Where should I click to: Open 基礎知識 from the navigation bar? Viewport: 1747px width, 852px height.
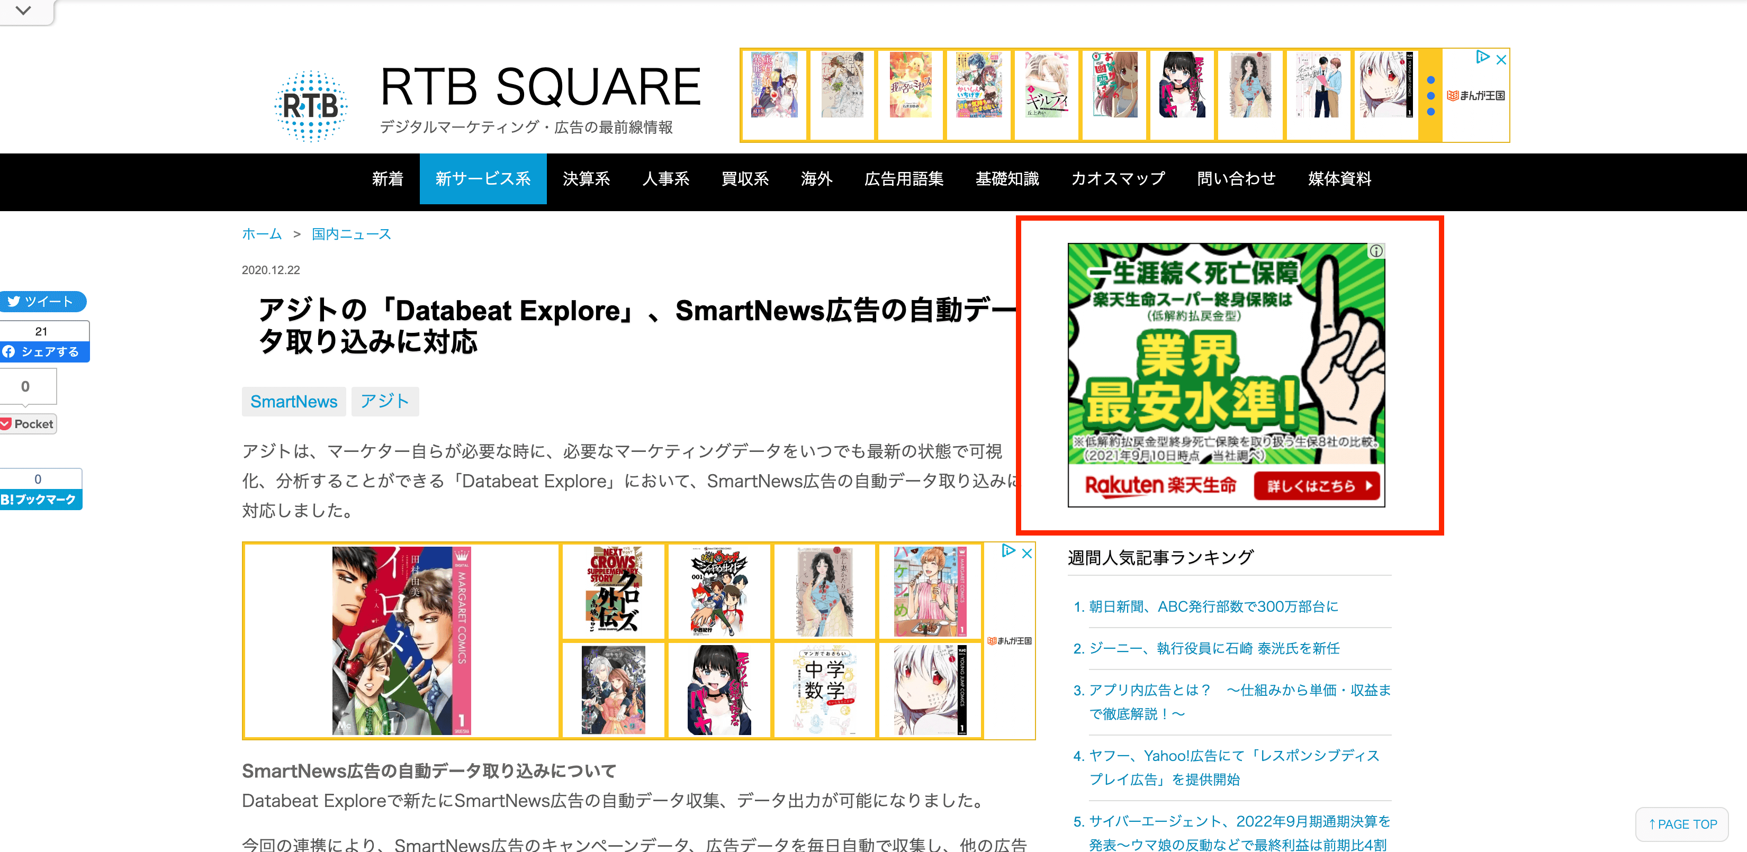pyautogui.click(x=1006, y=179)
